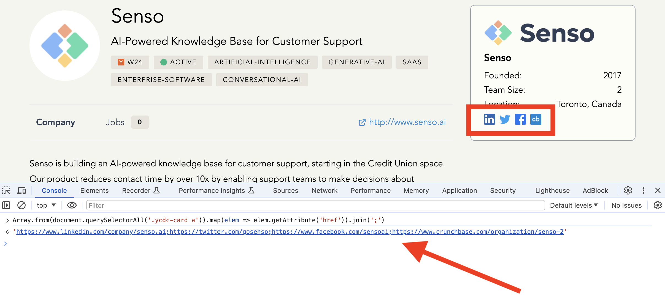Click the Senso logo in the company card

(539, 33)
